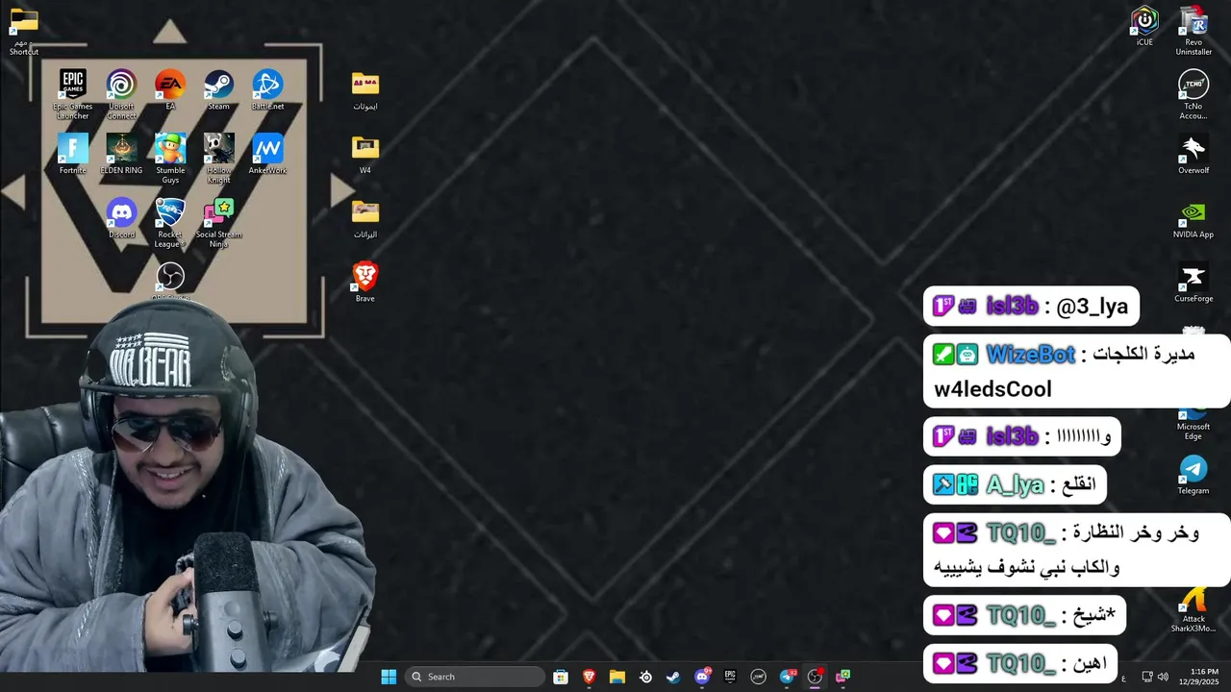Open the Stumble Guys shortcut
1231x692 pixels.
170,159
